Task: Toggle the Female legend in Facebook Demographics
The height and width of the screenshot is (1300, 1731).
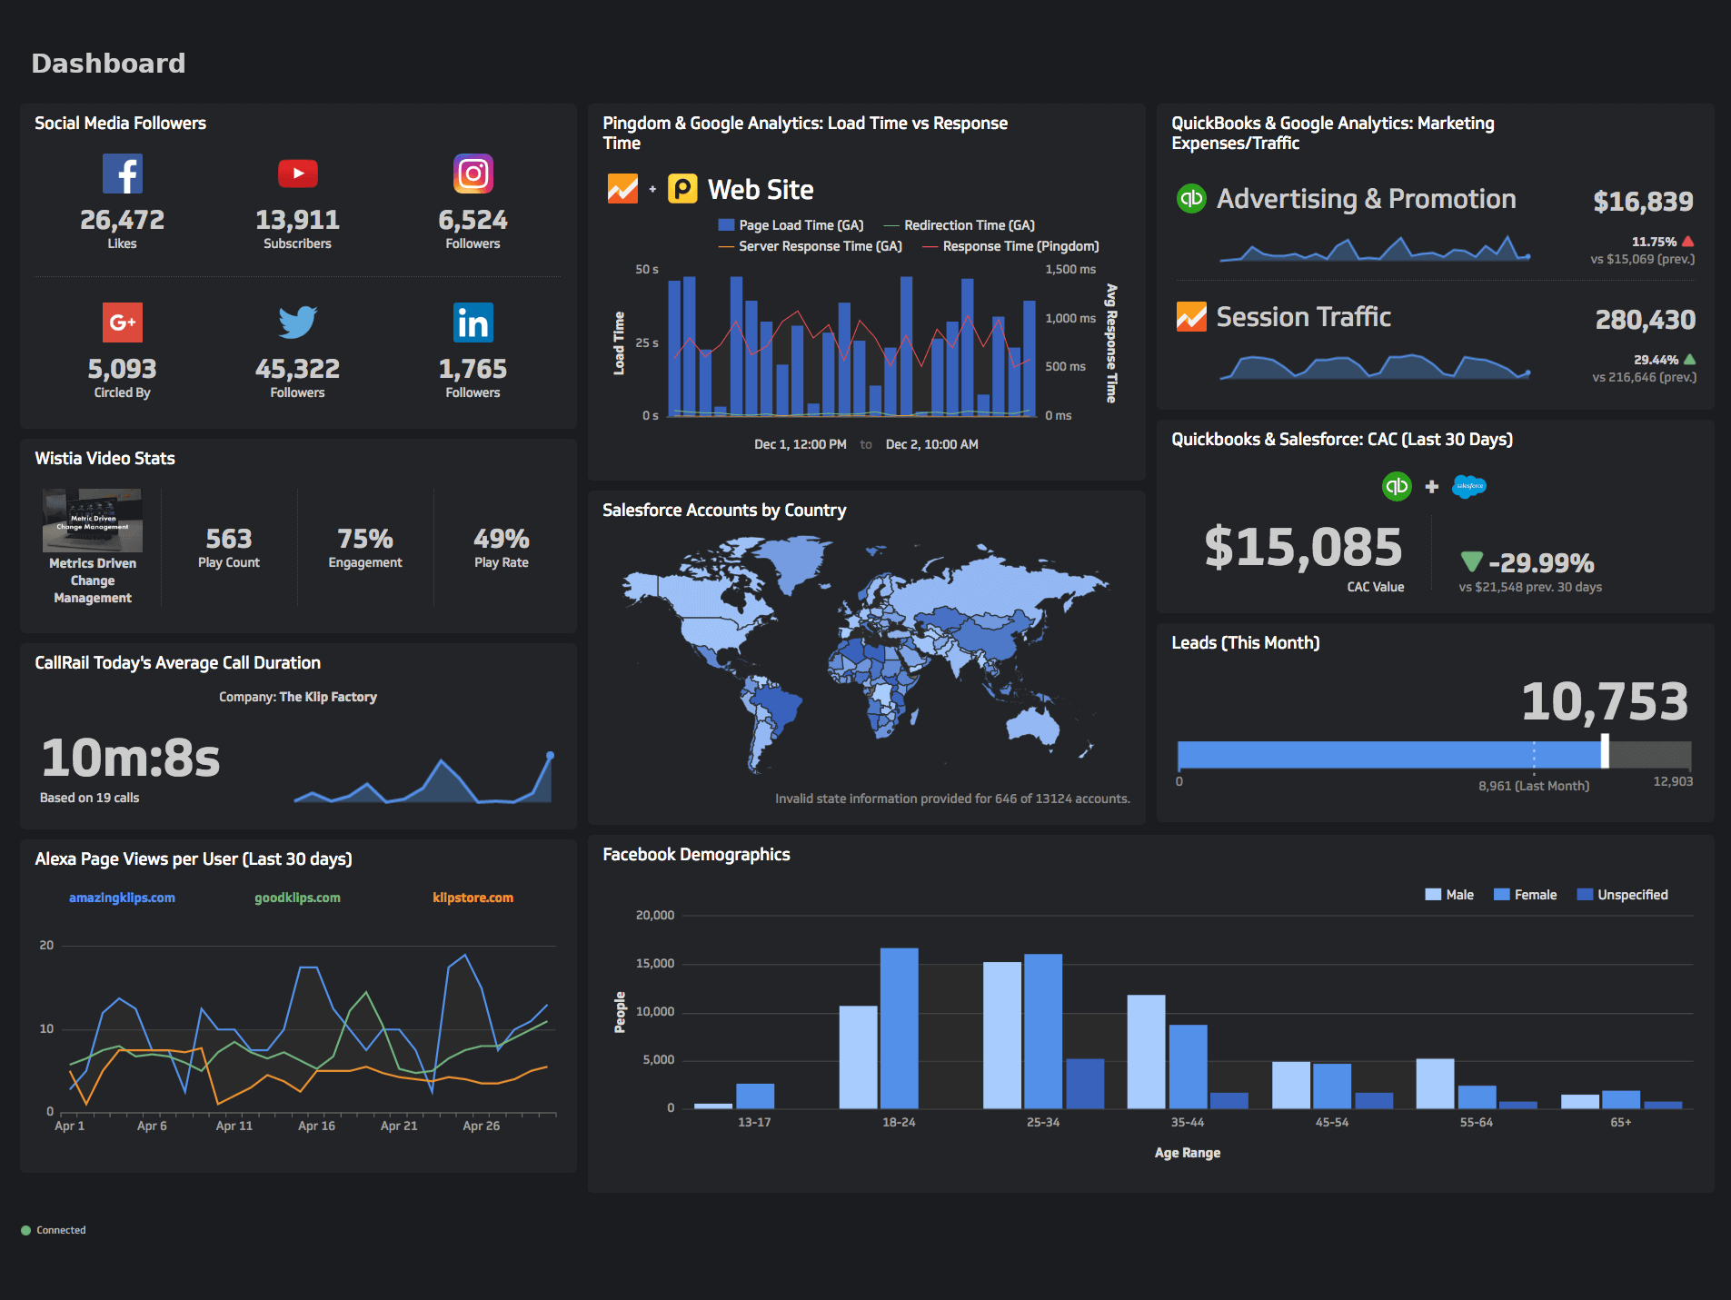Action: [x=1525, y=895]
